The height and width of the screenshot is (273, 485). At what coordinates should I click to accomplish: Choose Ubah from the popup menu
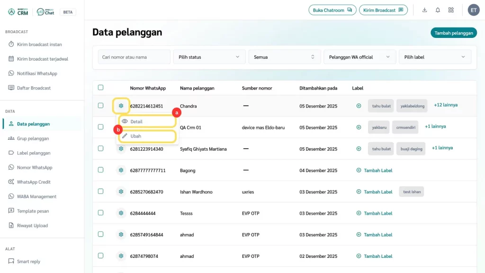[x=147, y=136]
